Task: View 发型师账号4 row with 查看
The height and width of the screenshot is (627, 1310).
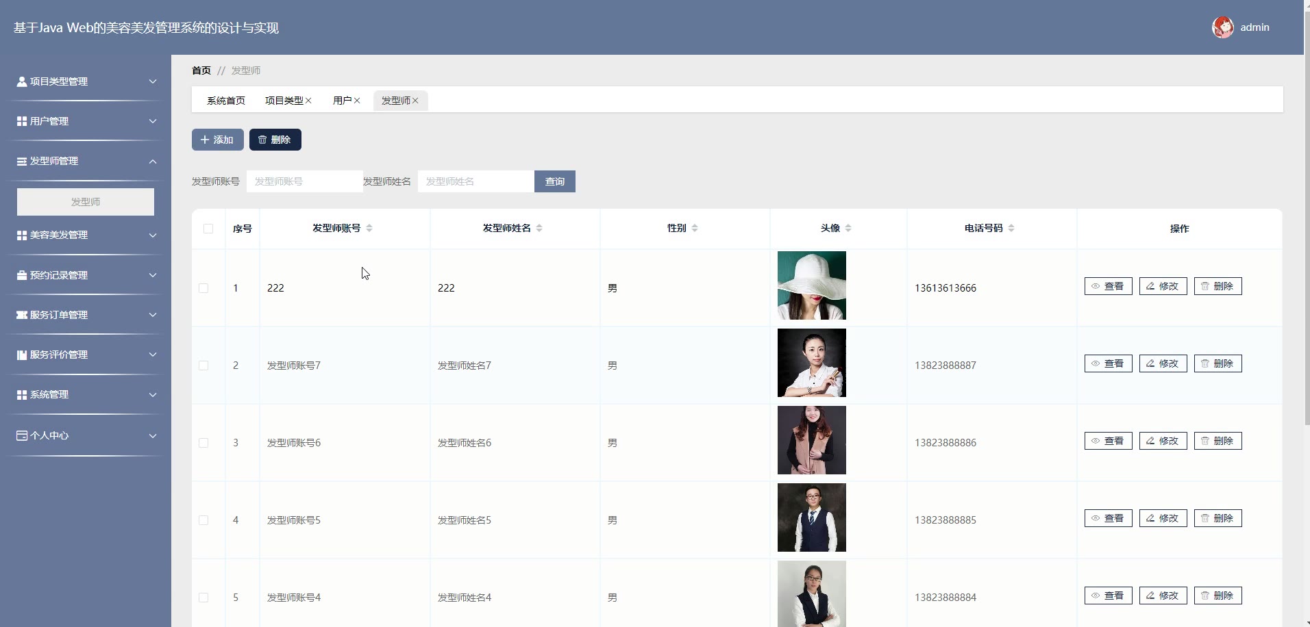Action: [x=1108, y=596]
